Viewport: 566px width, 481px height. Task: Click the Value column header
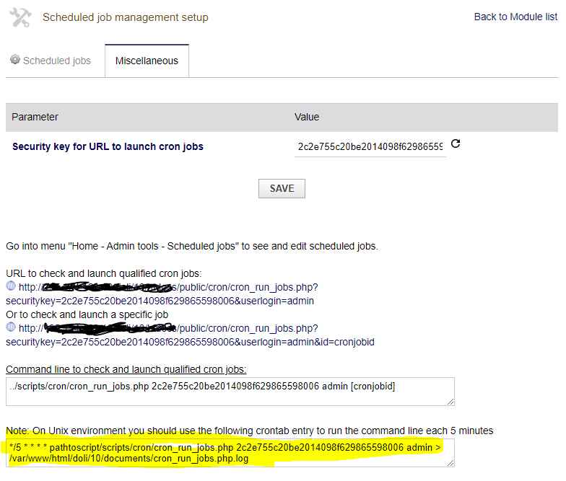coord(307,117)
